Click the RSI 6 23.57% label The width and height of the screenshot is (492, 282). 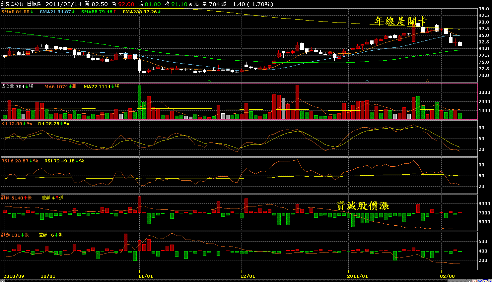point(20,161)
